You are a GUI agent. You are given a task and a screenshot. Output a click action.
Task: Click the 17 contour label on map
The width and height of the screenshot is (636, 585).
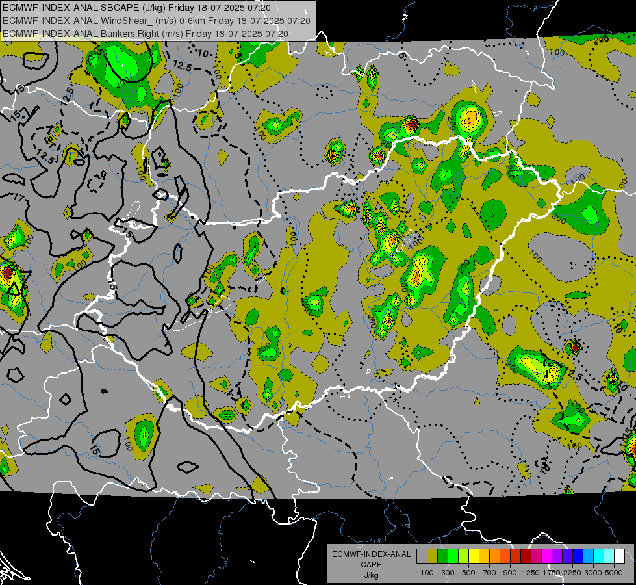coord(18,198)
